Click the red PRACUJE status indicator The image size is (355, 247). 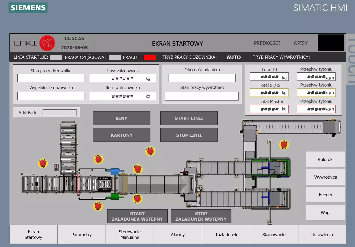tap(149, 57)
